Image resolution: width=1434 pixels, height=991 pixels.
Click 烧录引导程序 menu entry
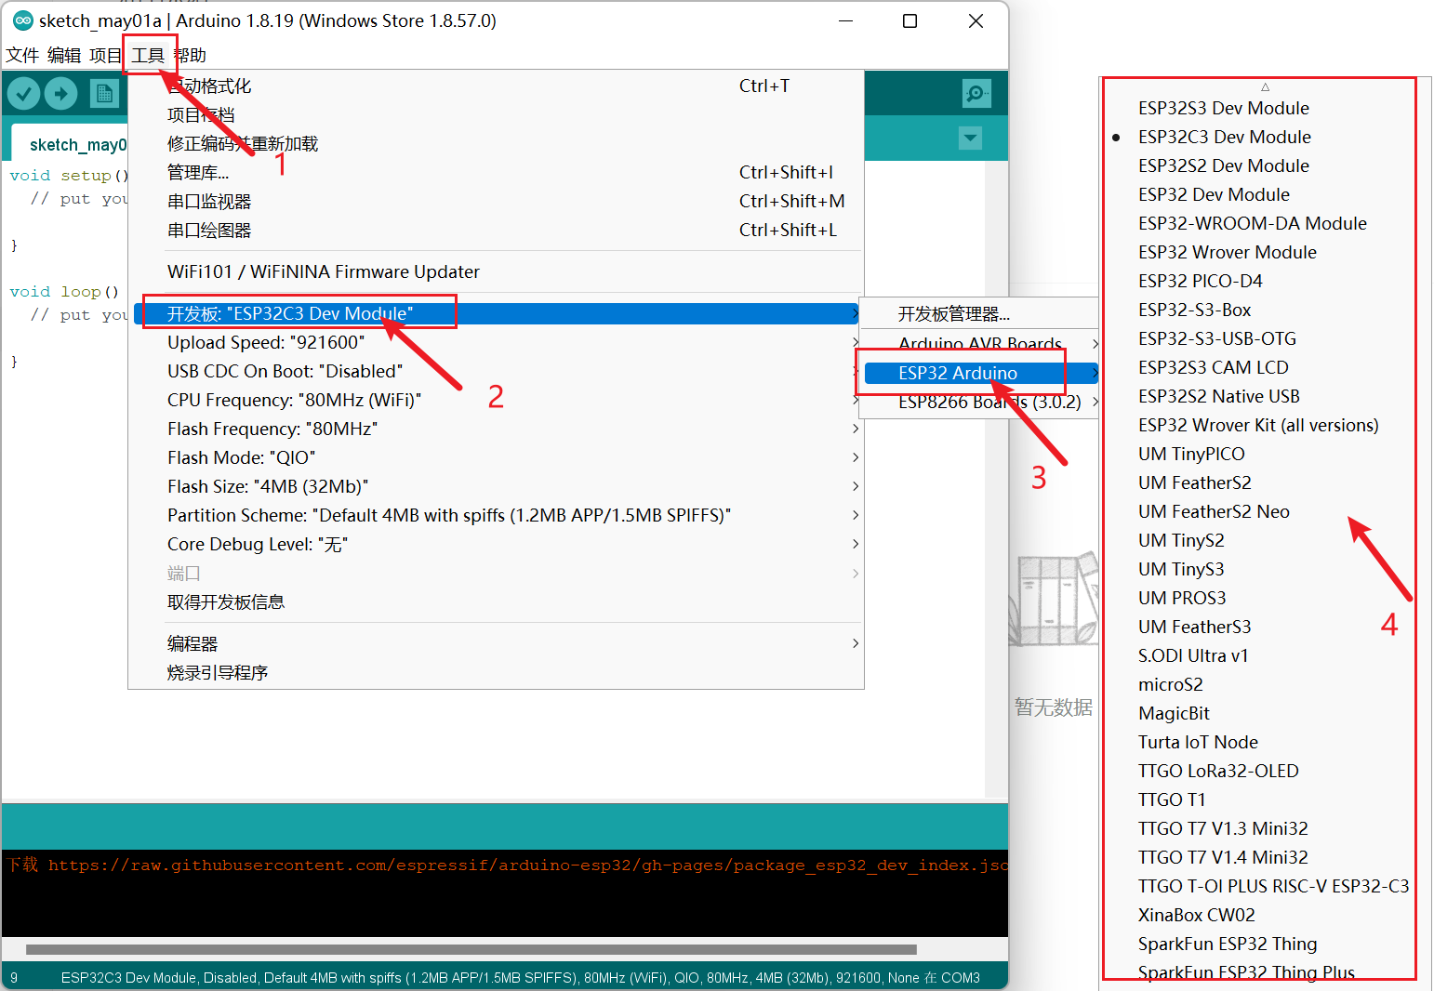click(x=496, y=673)
